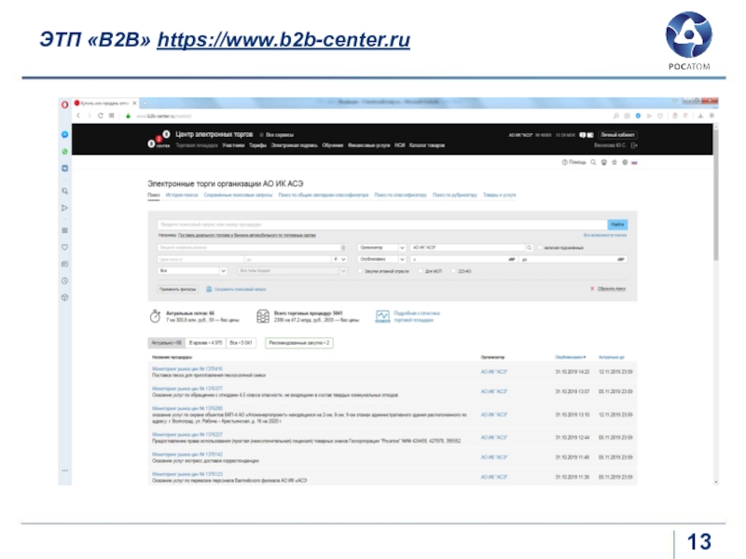Select 'В архиве' results tab
Image resolution: width=746 pixels, height=559 pixels.
[205, 343]
